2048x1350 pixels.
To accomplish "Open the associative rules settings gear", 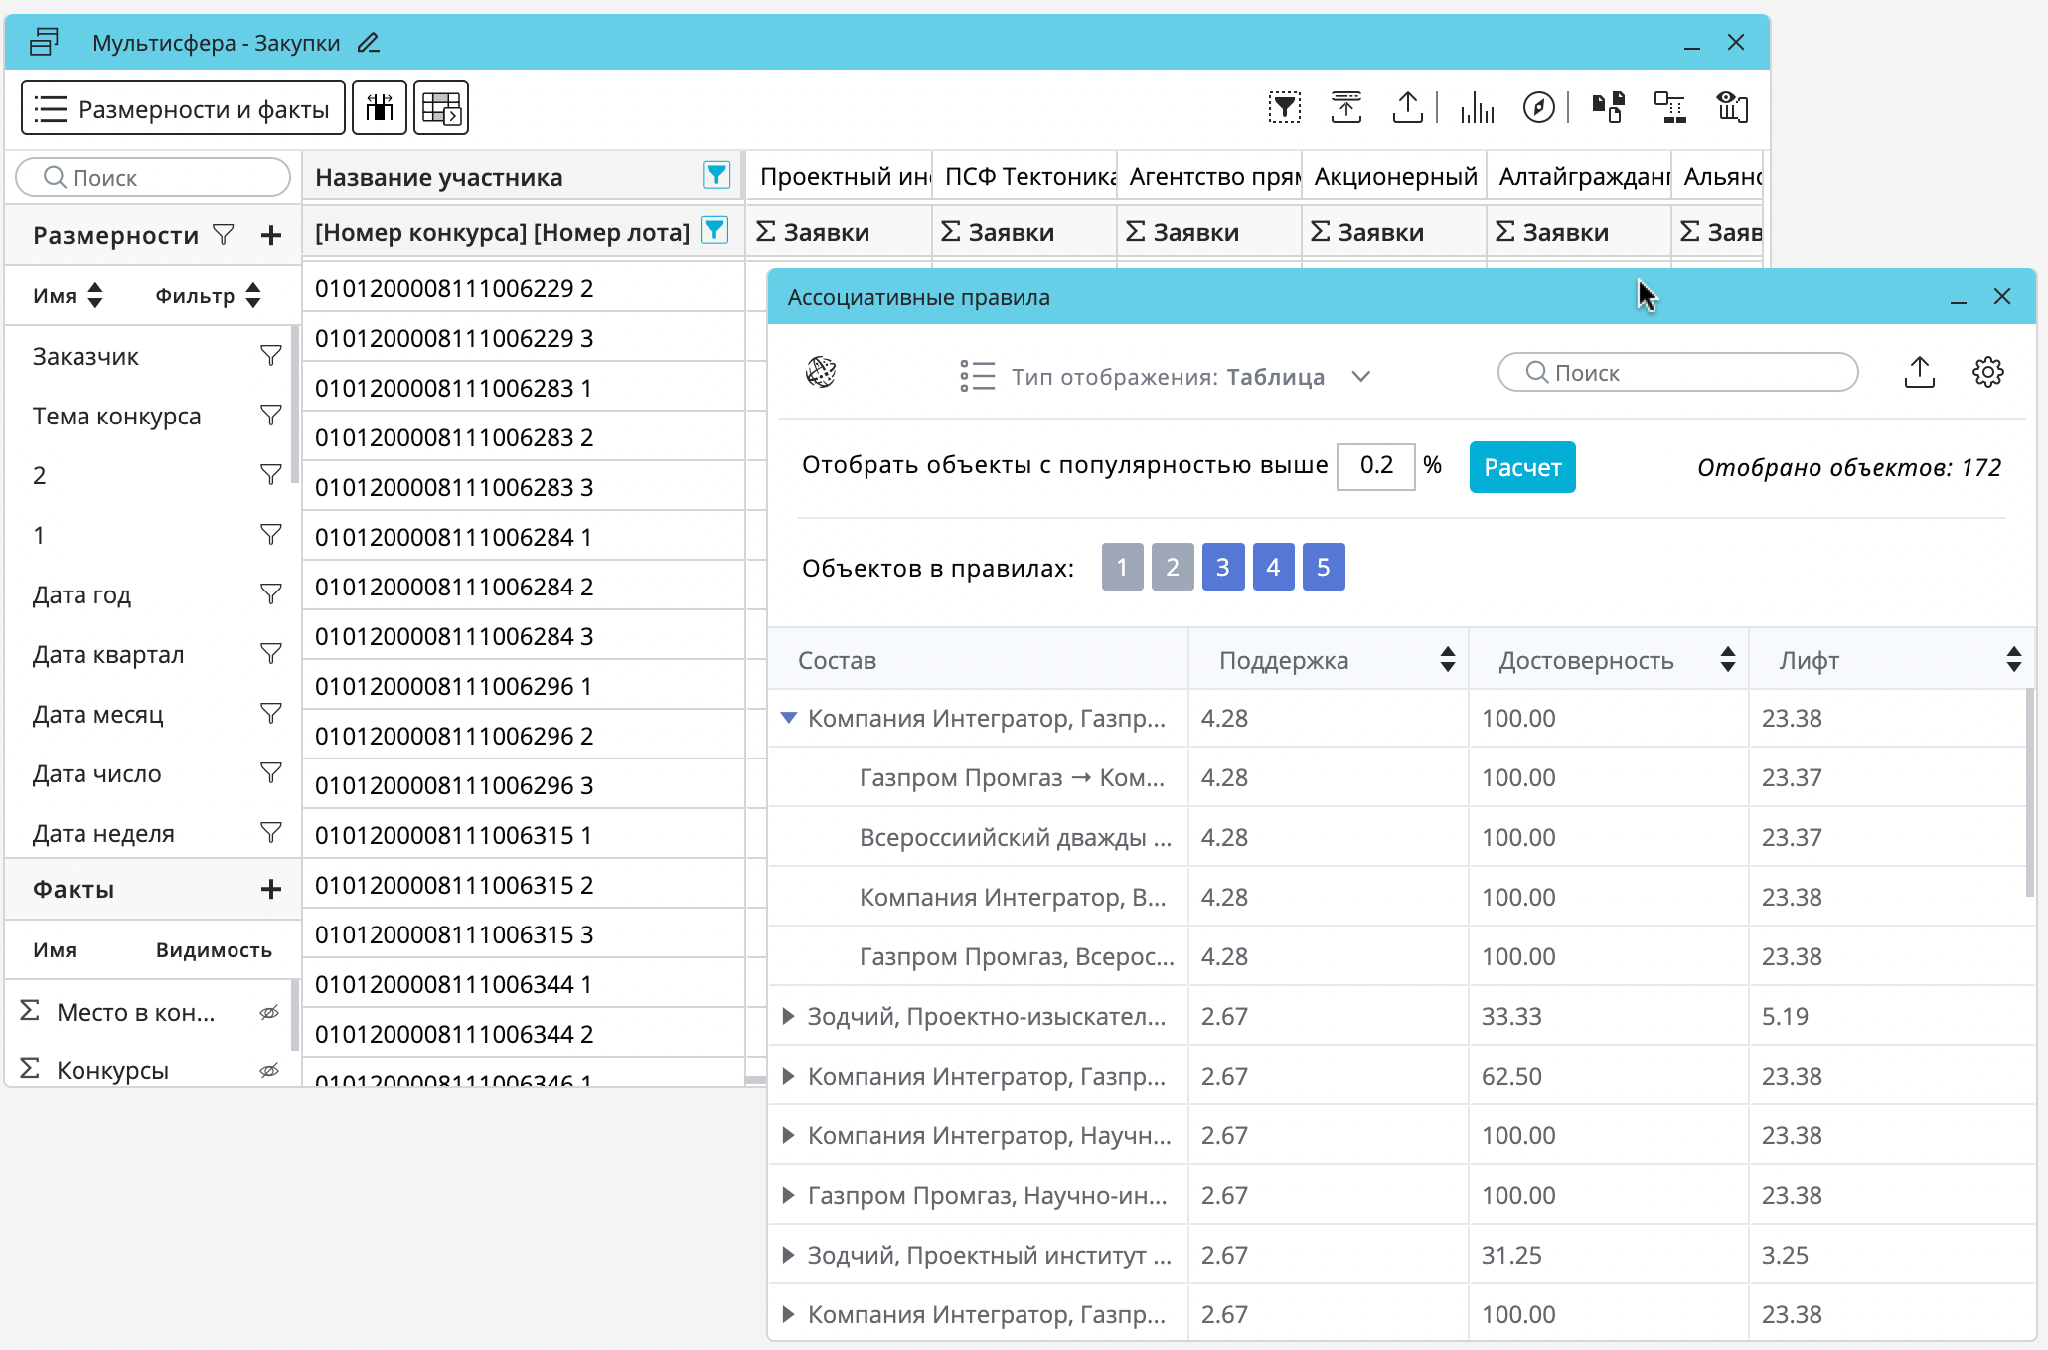I will 1987,373.
